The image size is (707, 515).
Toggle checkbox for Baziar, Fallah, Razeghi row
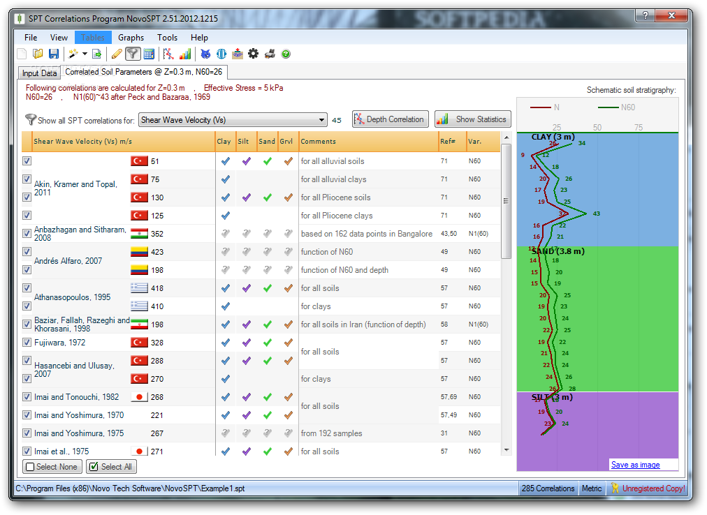pyautogui.click(x=27, y=324)
